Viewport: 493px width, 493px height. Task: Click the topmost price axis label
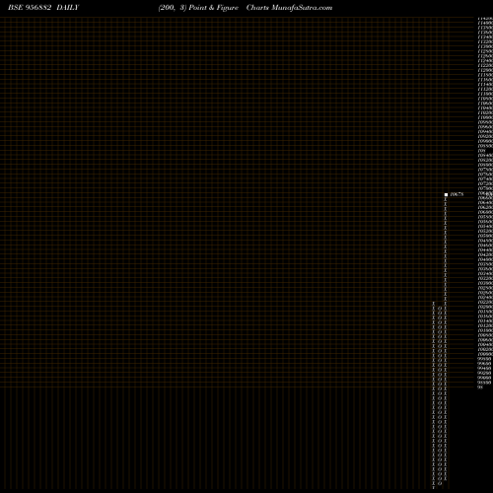click(485, 19)
